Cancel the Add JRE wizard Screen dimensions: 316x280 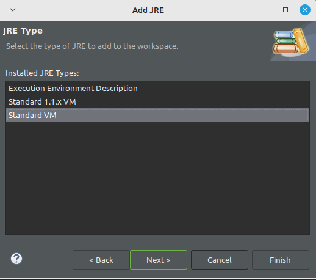(x=220, y=260)
